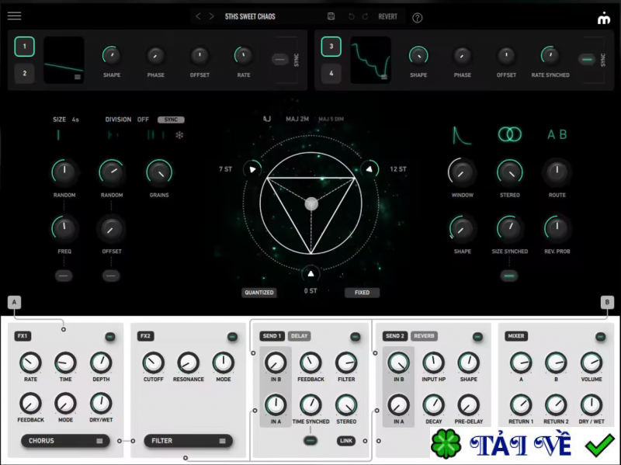Select the MAJ 2M chord preset

coord(297,120)
